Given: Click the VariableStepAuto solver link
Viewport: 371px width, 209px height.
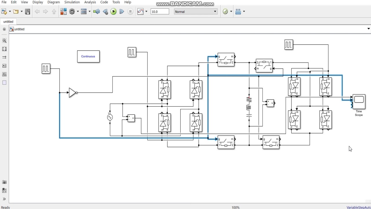Looking at the screenshot, I should tap(359, 207).
